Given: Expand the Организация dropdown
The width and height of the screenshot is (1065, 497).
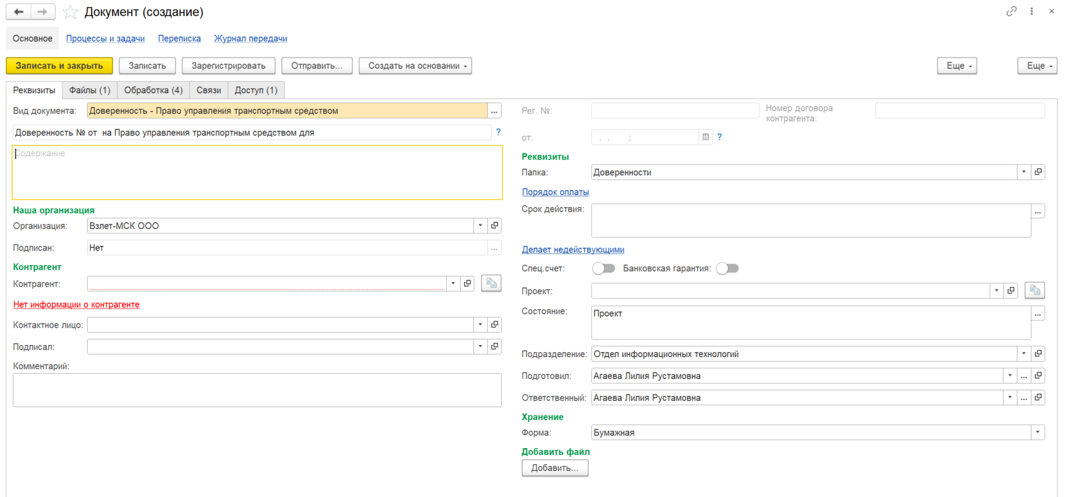Looking at the screenshot, I should tap(480, 226).
